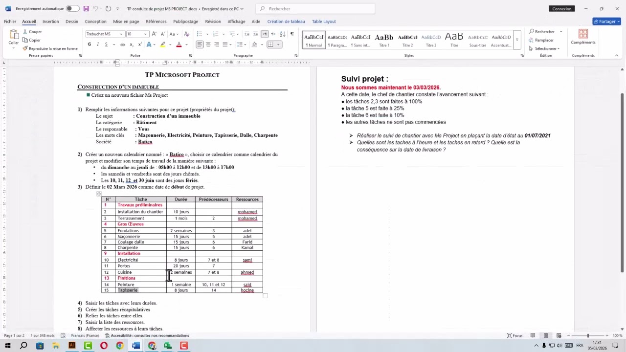Open the Trebuchet MS font dropdown

coord(121,34)
